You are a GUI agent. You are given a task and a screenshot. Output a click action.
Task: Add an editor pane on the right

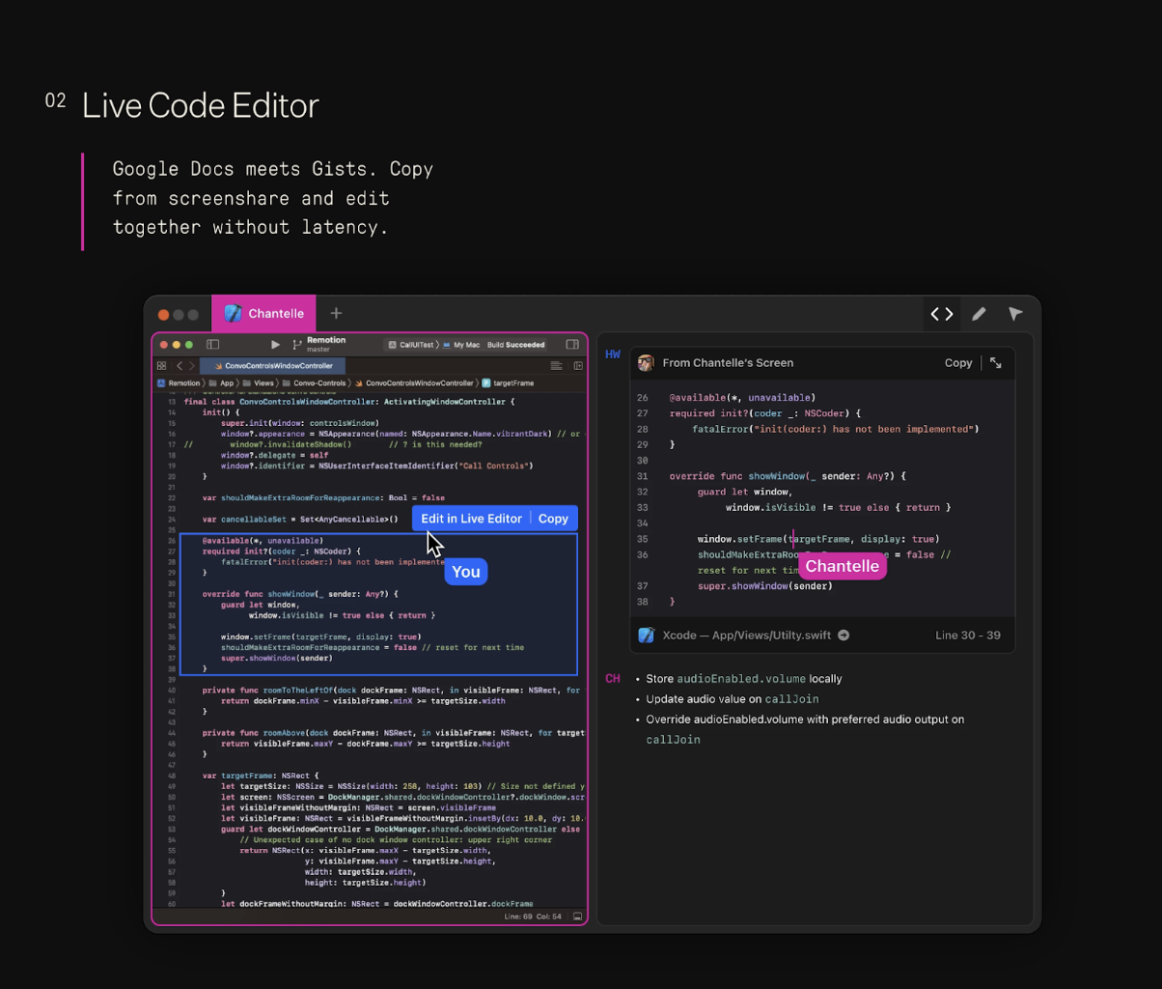578,366
